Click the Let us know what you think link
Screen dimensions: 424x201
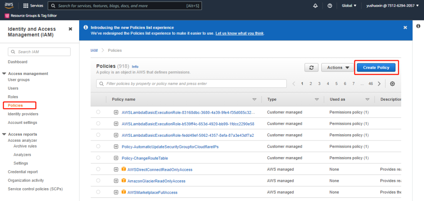pos(239,33)
